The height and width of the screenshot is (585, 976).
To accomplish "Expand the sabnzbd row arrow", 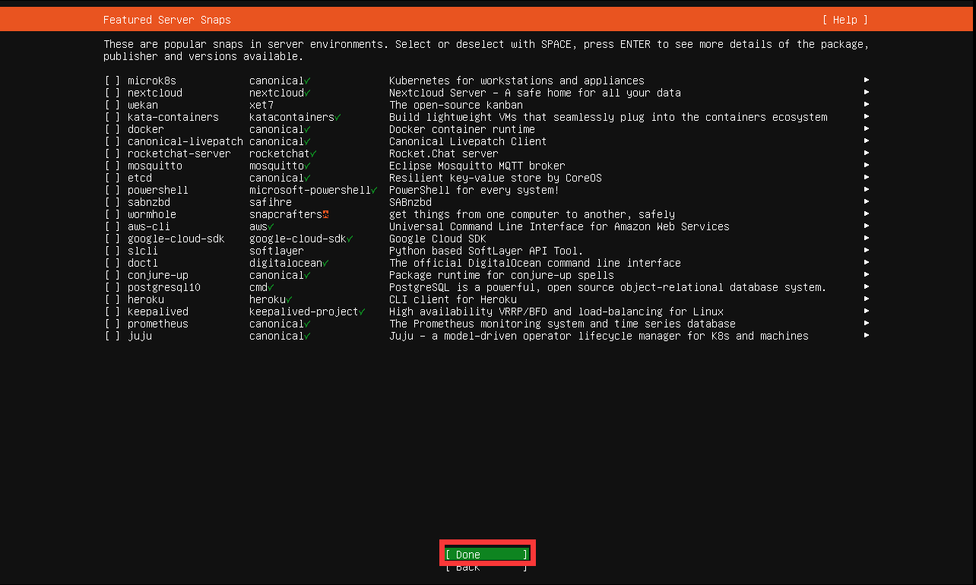I will pyautogui.click(x=867, y=201).
